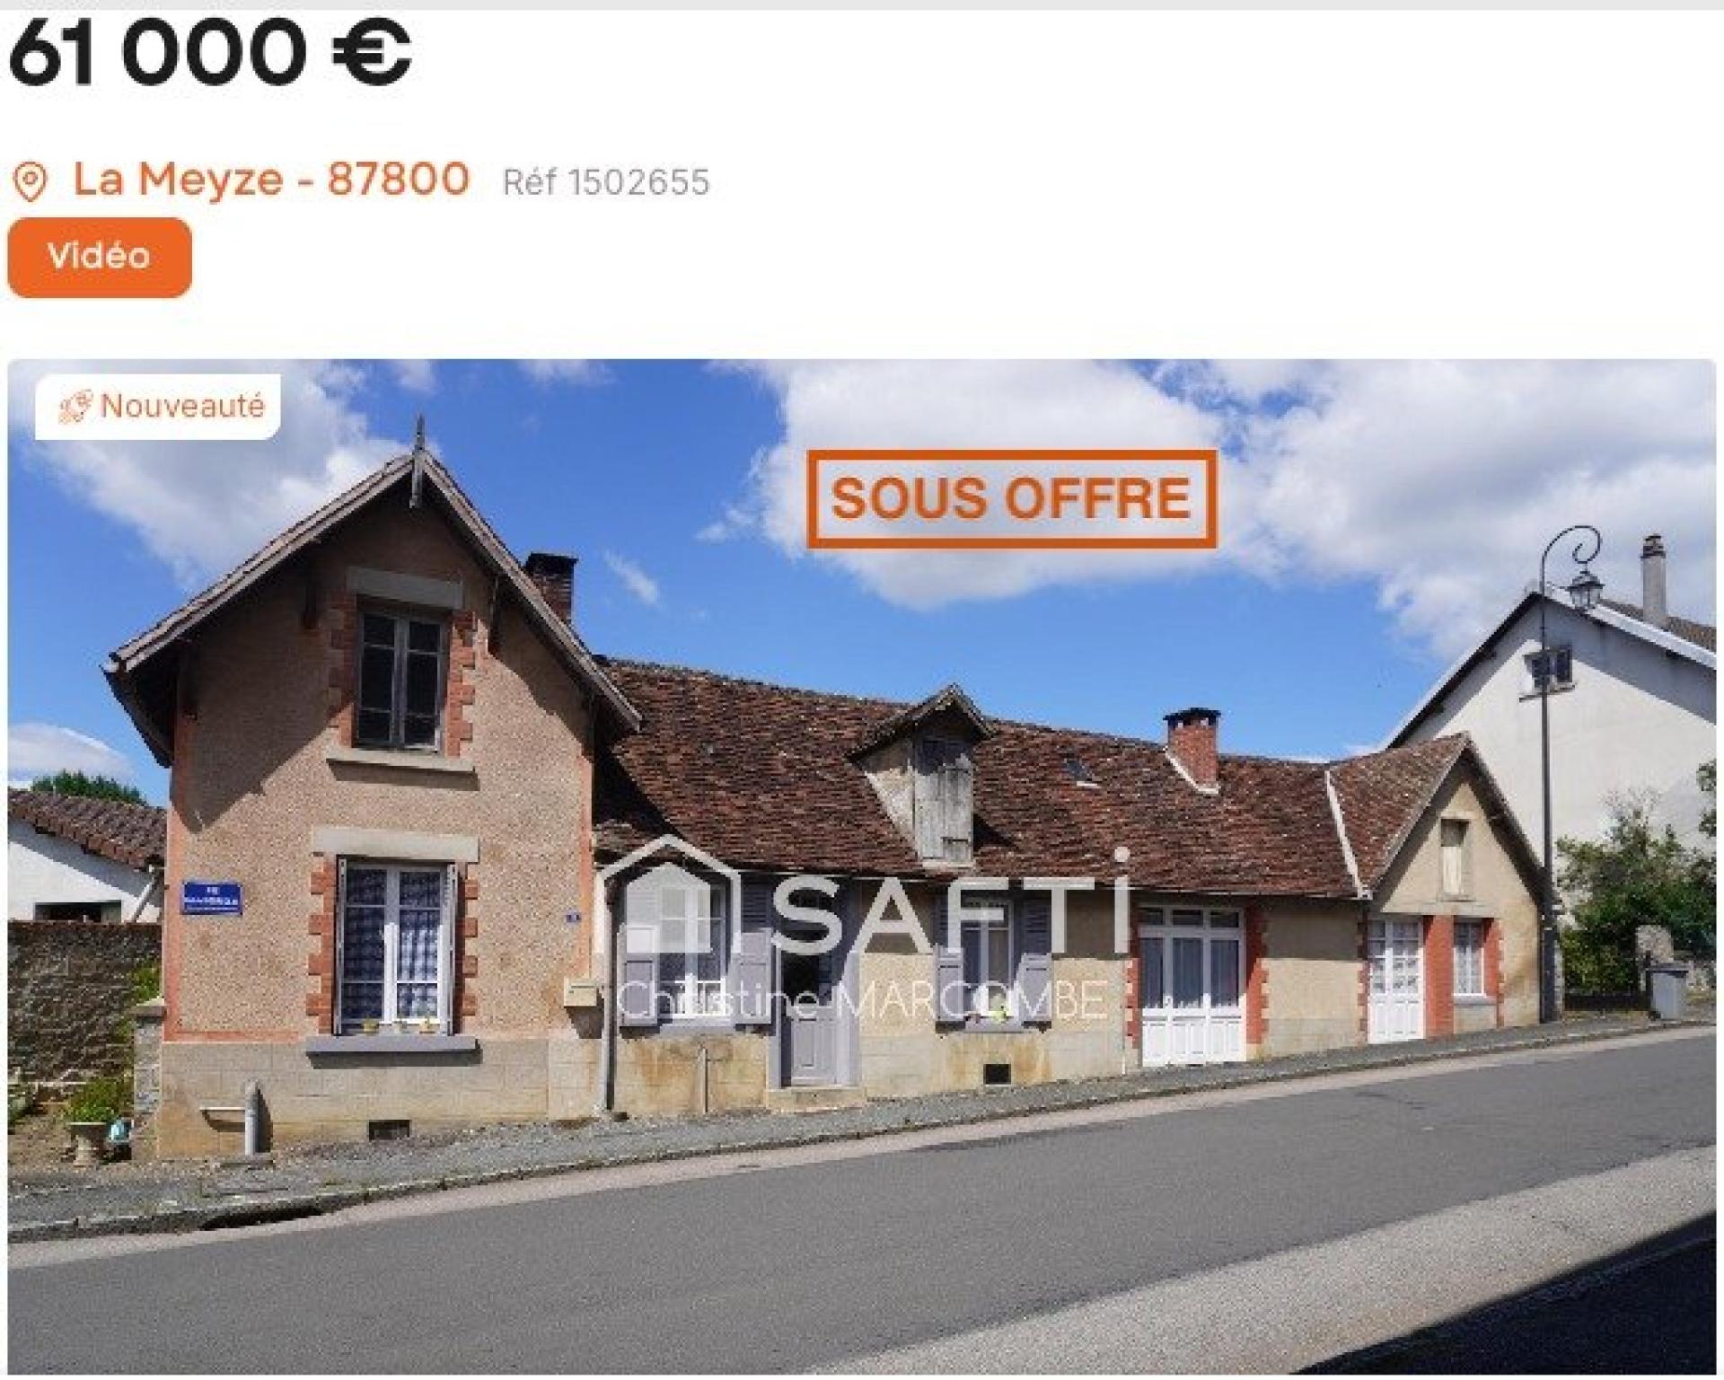Click the SOUS OFFRE banner
The width and height of the screenshot is (1724, 1380).
coord(1011,498)
